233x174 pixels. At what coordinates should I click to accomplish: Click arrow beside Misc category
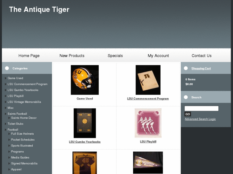coord(5,108)
